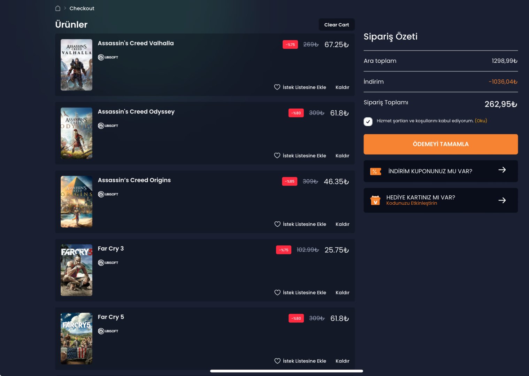Open Far Cry 3 cover thumbnail

77,270
